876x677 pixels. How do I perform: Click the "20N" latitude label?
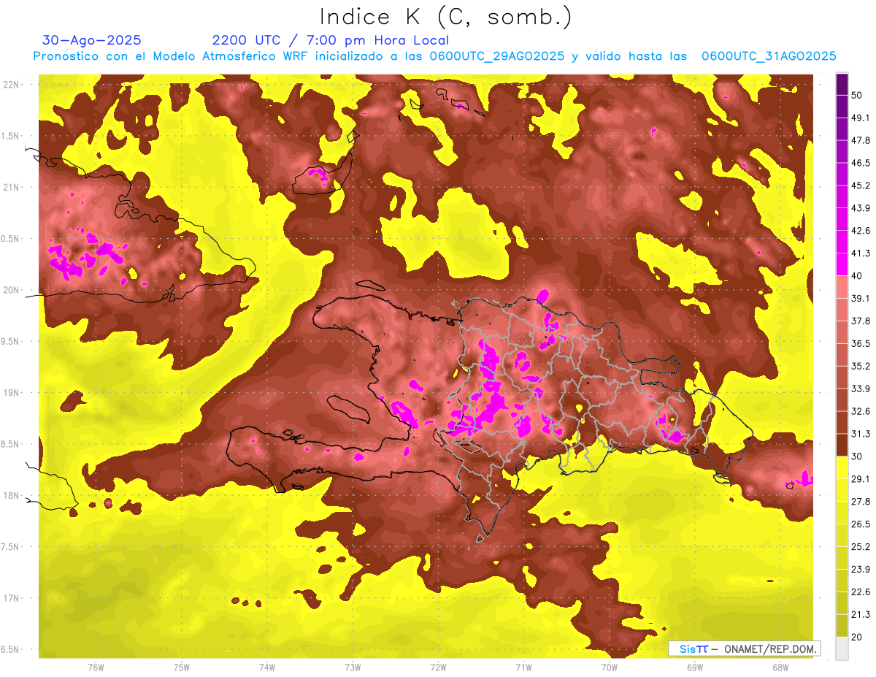tap(12, 290)
